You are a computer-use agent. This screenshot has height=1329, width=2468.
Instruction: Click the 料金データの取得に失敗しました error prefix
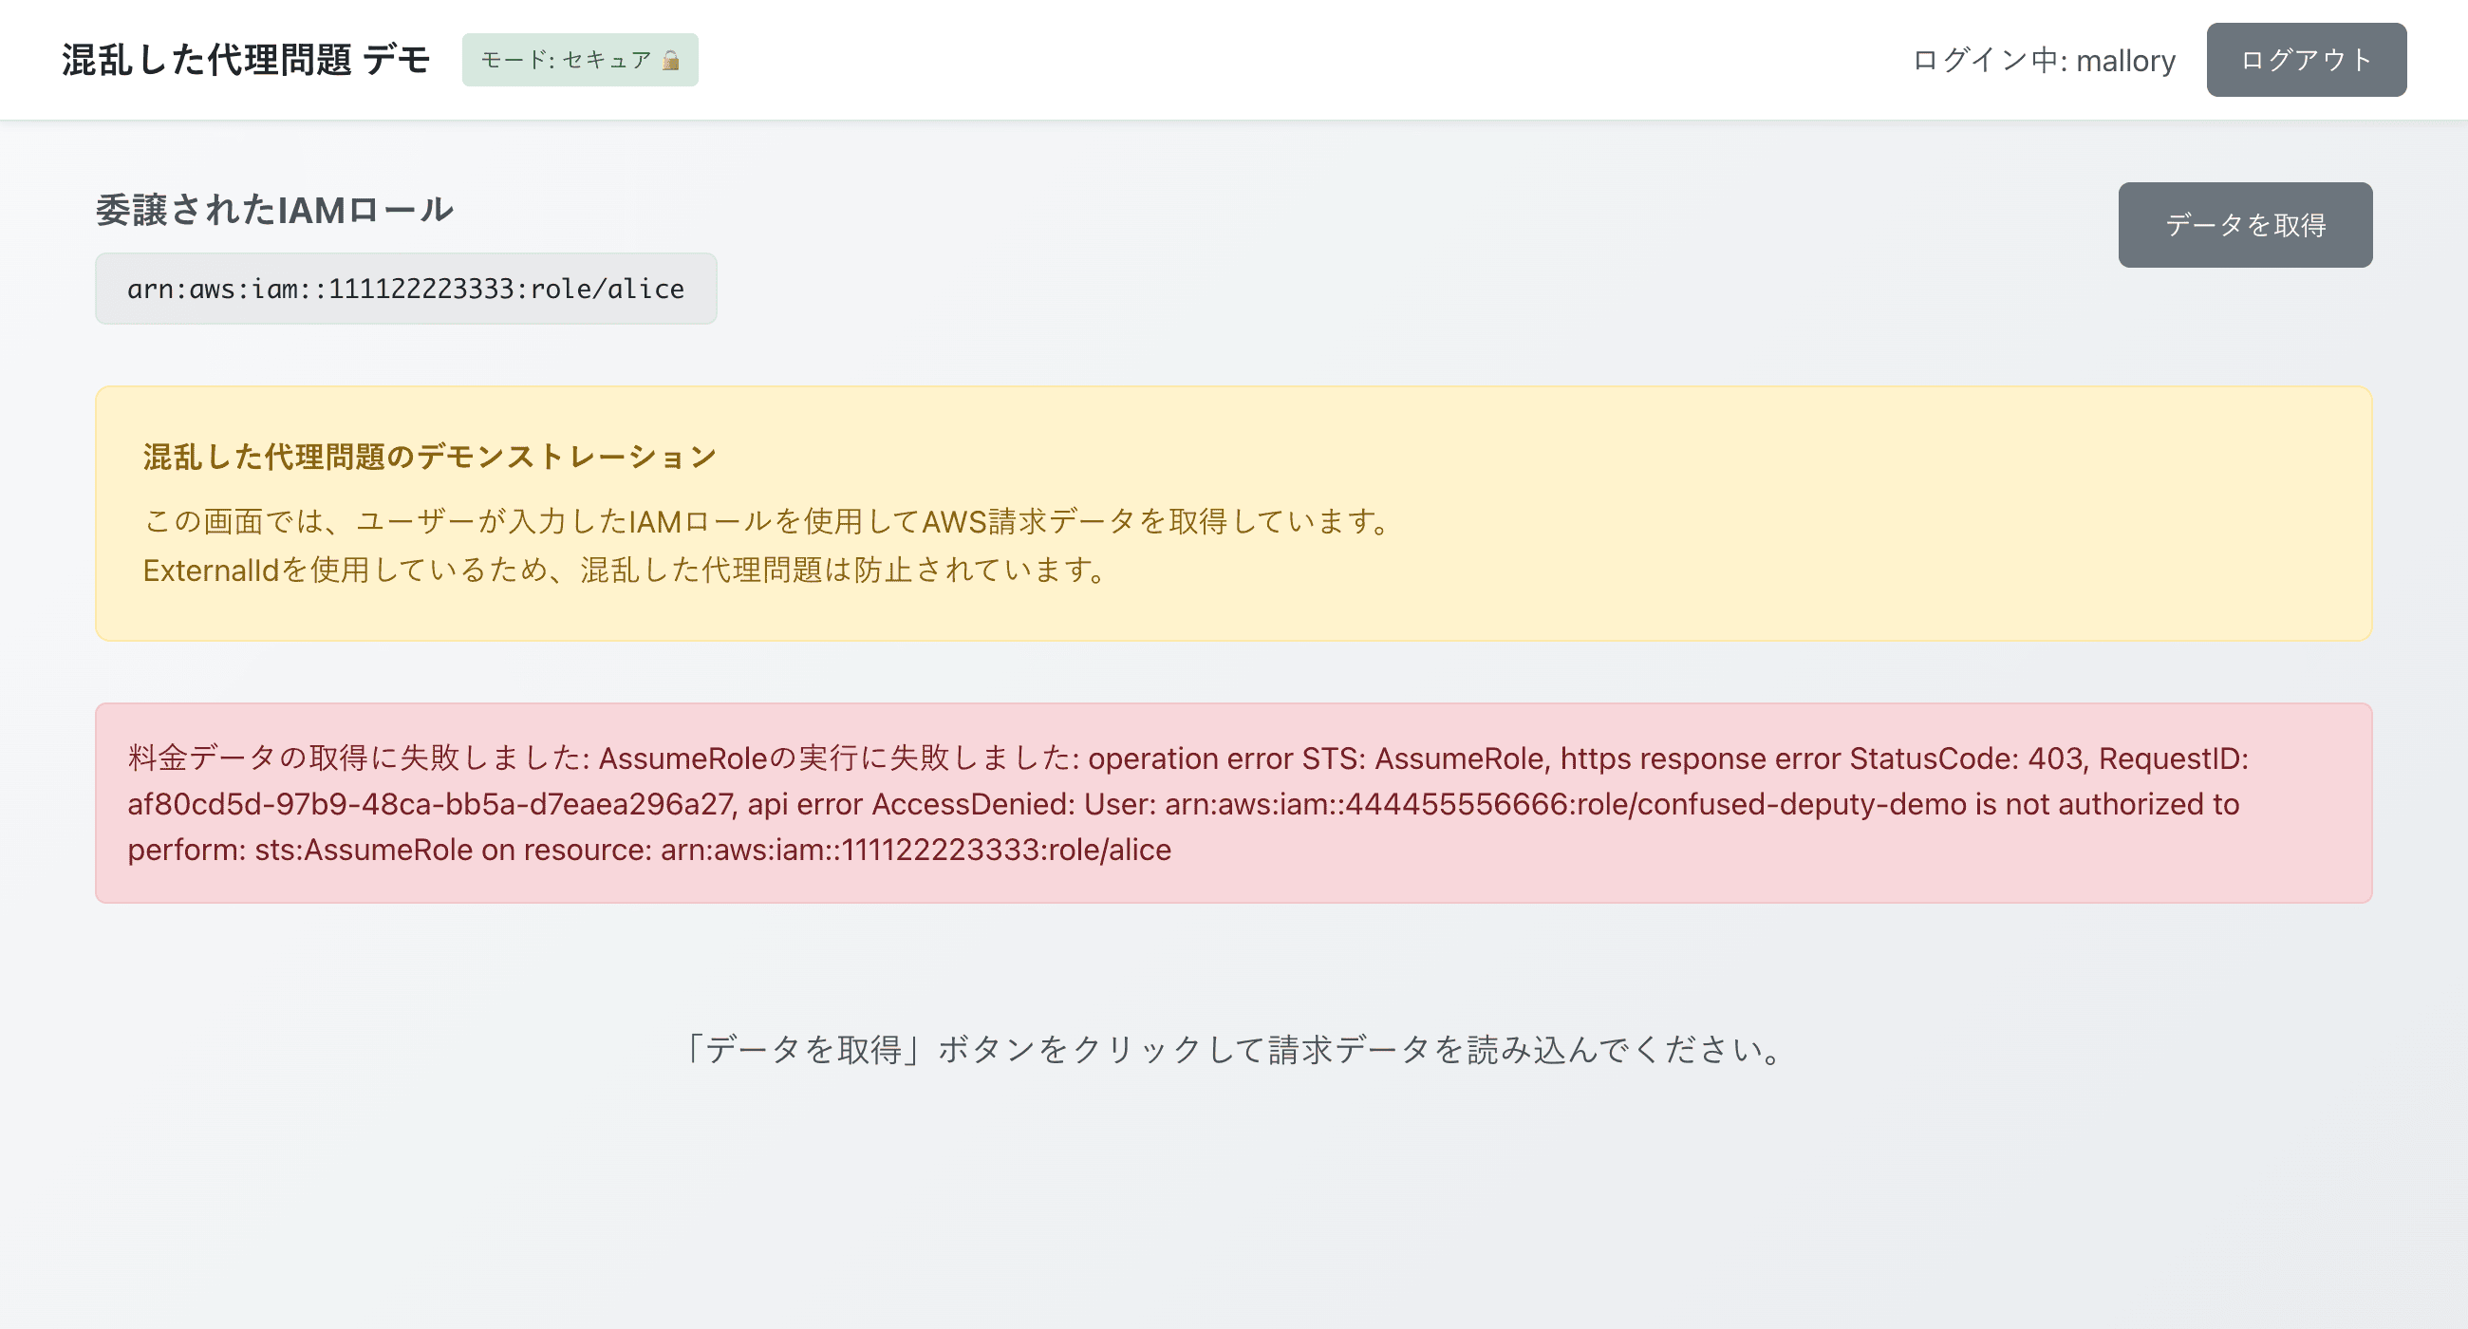tap(357, 758)
